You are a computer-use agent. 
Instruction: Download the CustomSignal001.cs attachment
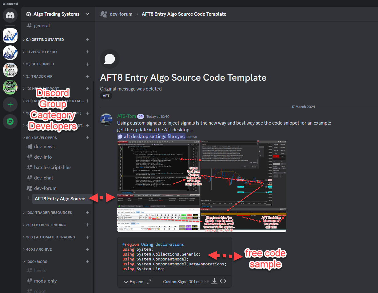(214, 281)
